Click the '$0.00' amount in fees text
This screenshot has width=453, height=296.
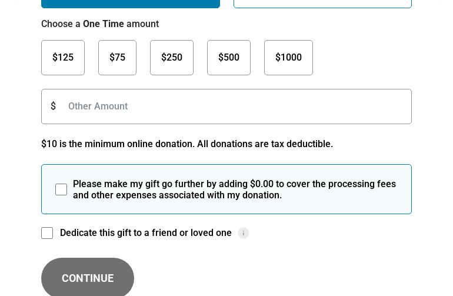click(x=262, y=184)
